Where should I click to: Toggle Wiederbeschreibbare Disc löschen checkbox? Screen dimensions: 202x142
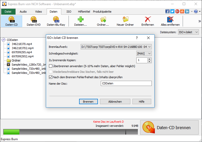[x=50, y=72]
